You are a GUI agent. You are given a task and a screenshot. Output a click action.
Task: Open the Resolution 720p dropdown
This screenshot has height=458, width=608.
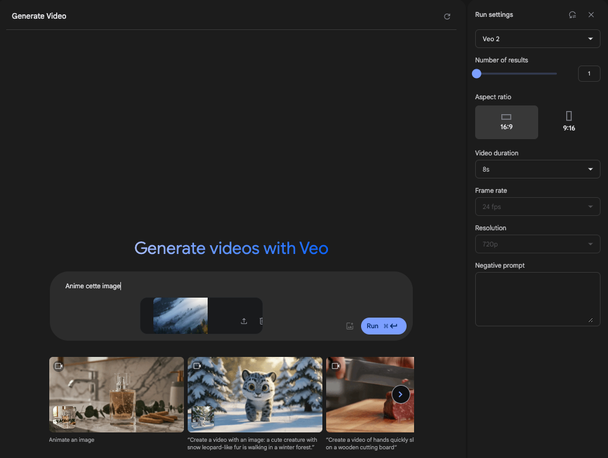(x=538, y=244)
